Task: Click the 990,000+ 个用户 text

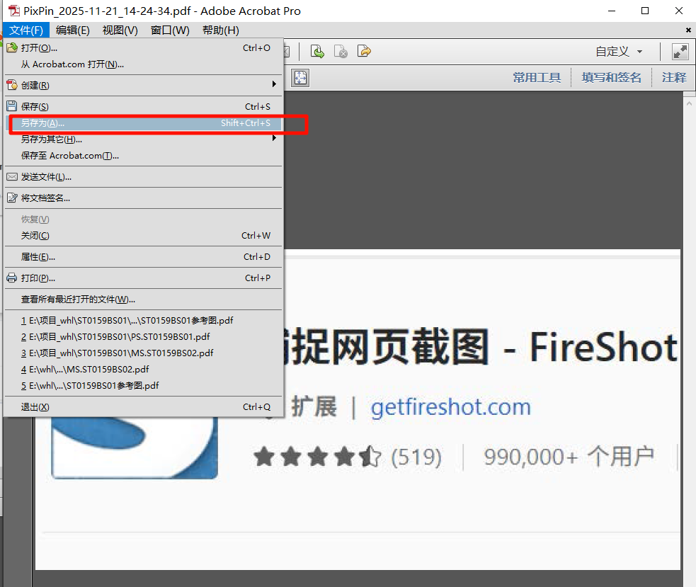Action: pos(569,457)
